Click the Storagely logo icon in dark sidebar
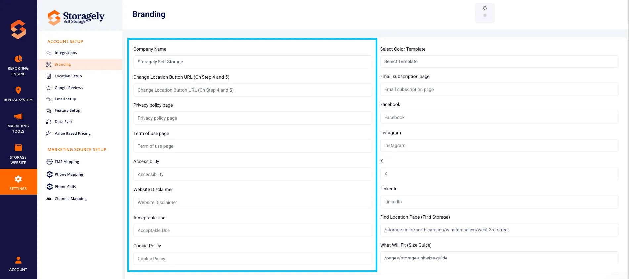This screenshot has width=629, height=279. (x=18, y=29)
